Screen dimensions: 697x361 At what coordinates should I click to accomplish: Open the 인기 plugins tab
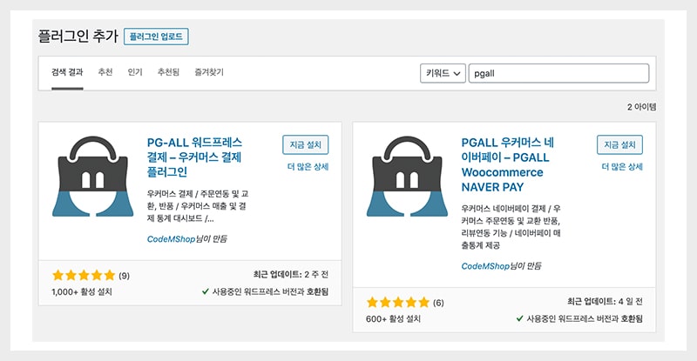click(135, 73)
